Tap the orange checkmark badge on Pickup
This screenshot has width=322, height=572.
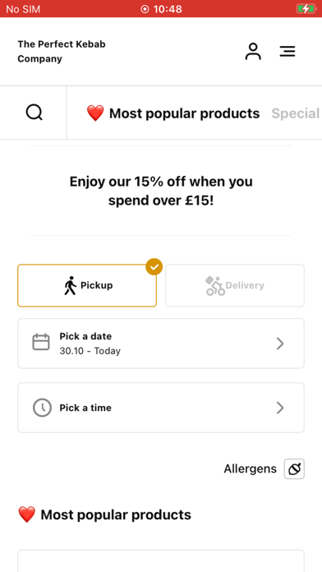[x=154, y=266]
